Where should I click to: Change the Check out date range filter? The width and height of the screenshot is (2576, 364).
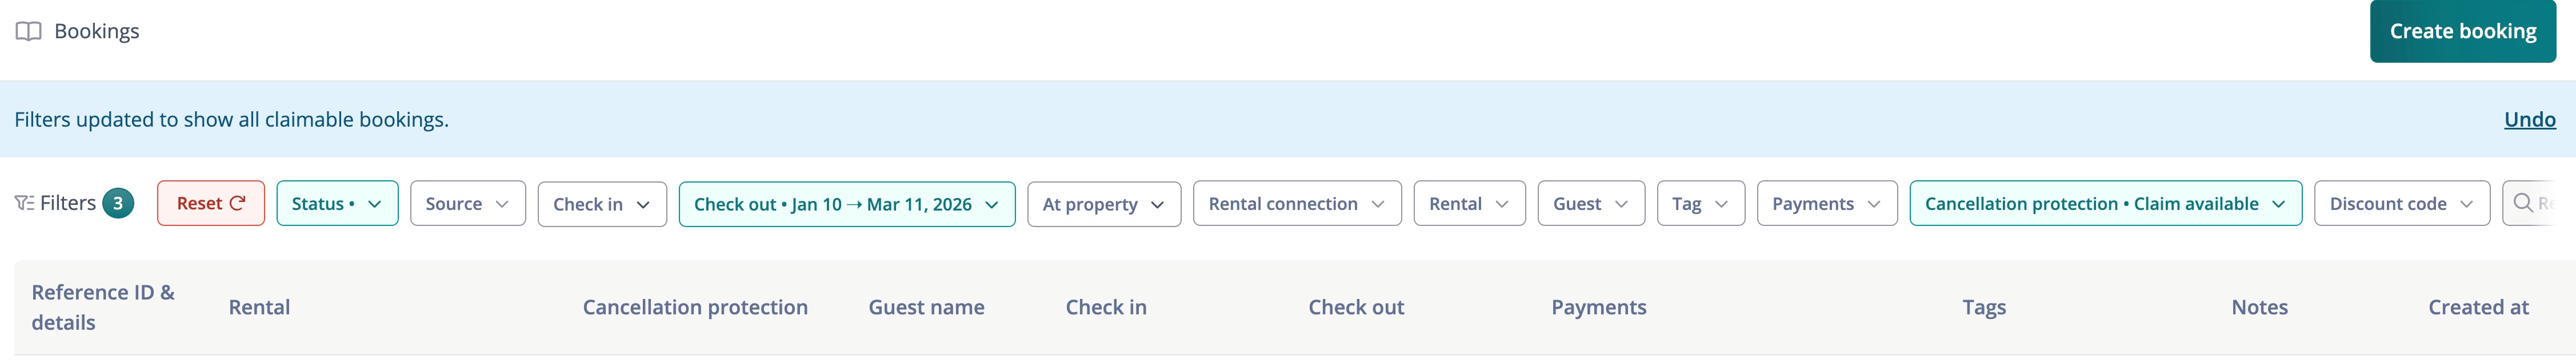(846, 204)
